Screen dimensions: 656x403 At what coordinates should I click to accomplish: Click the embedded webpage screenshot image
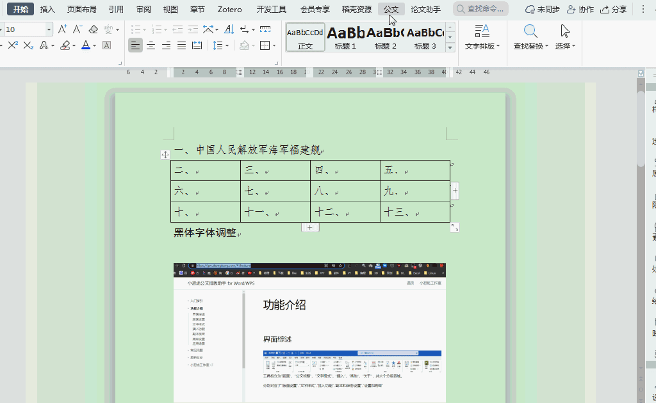click(x=309, y=333)
